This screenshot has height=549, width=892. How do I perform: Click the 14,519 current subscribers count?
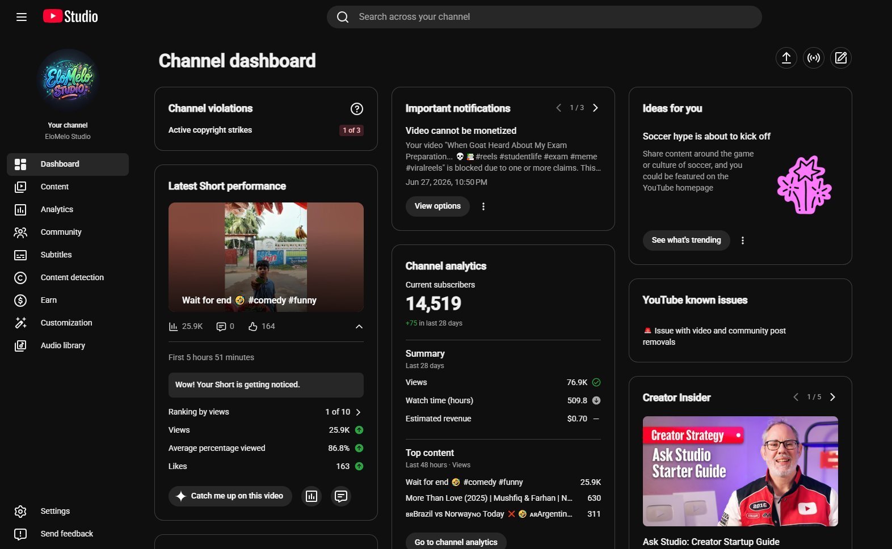(x=434, y=304)
